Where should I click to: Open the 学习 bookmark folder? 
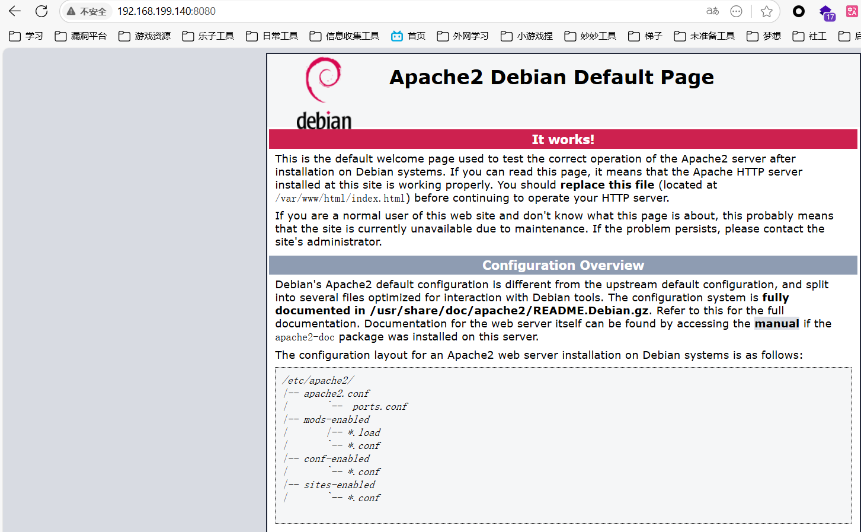26,36
